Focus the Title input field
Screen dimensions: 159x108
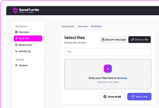point(108,52)
